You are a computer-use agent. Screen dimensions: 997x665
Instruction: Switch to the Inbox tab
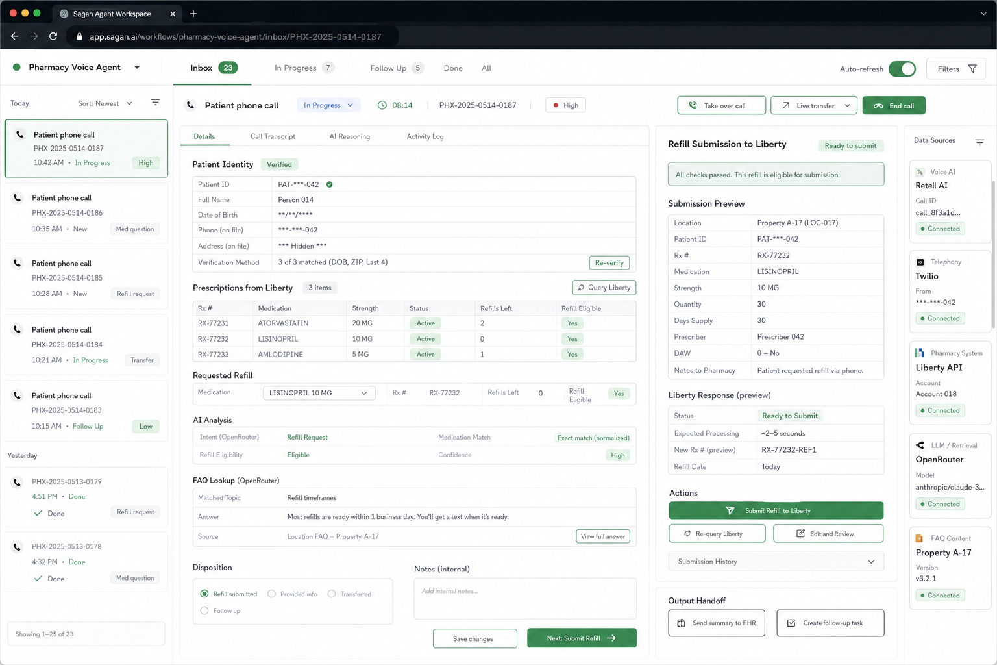click(214, 68)
